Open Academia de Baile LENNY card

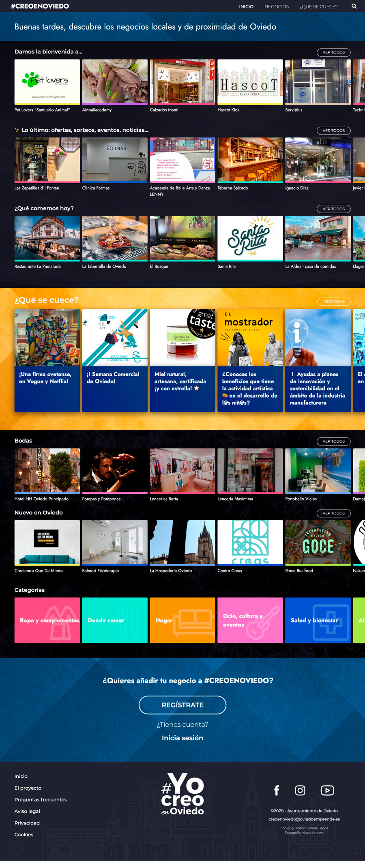(182, 167)
